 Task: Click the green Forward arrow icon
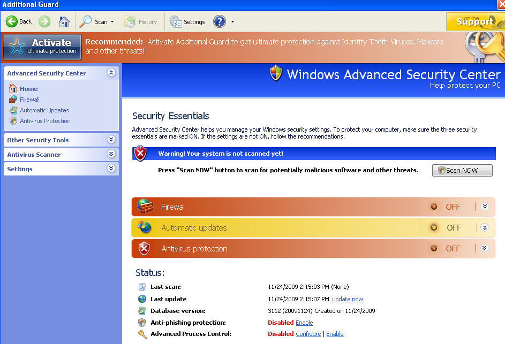click(44, 21)
